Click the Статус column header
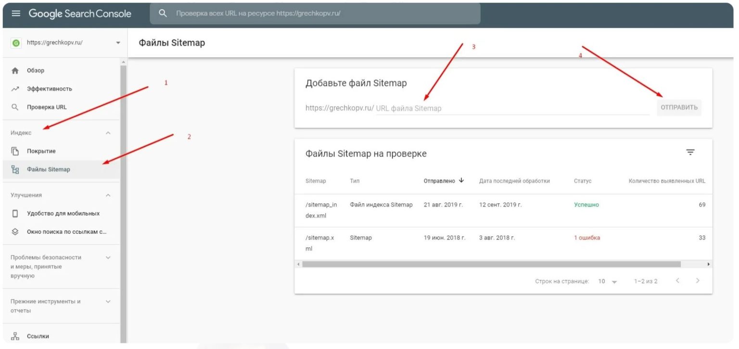This screenshot has height=349, width=739. [583, 181]
